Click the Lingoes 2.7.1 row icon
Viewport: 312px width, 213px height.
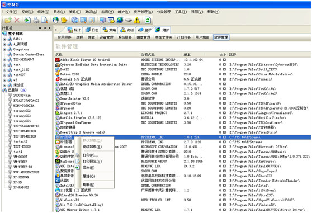point(57,113)
